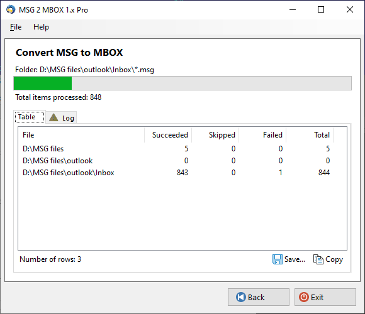This screenshot has width=365, height=314.
Task: Click the MSG 2 MBOX app icon
Action: 11,10
